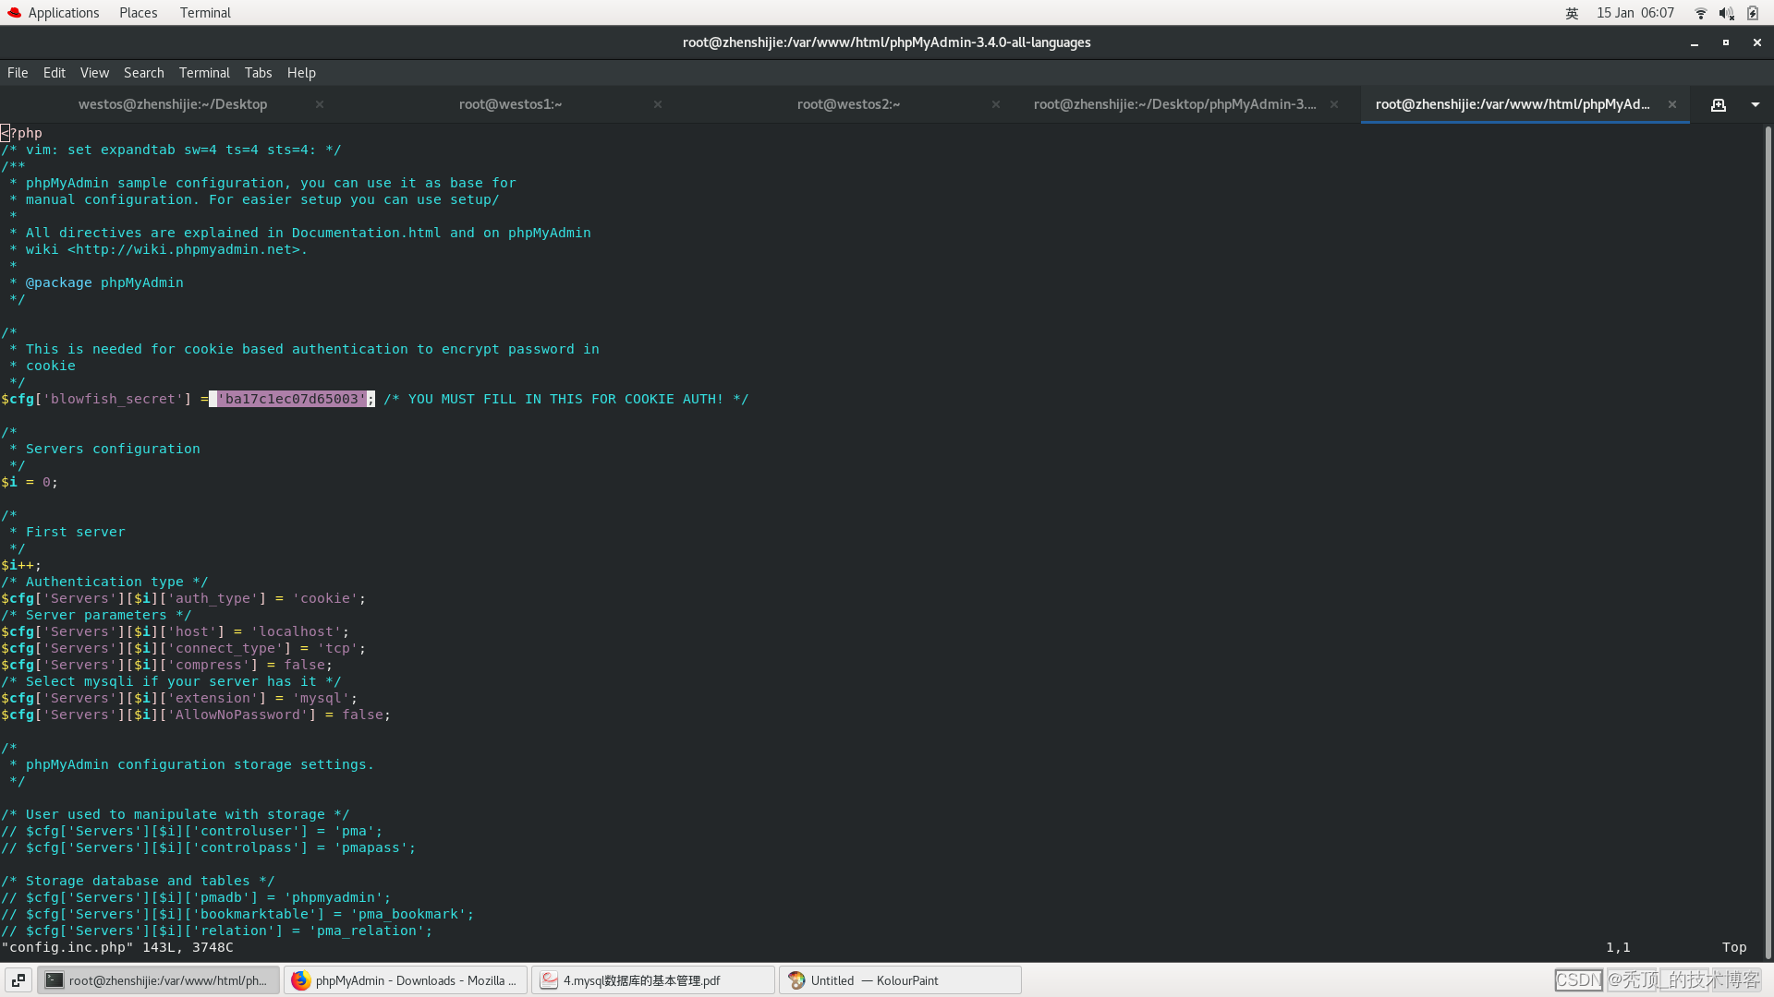Open Firefox phpMyAdmin Downloads taskbar item
The height and width of the screenshot is (997, 1774).
pos(406,980)
